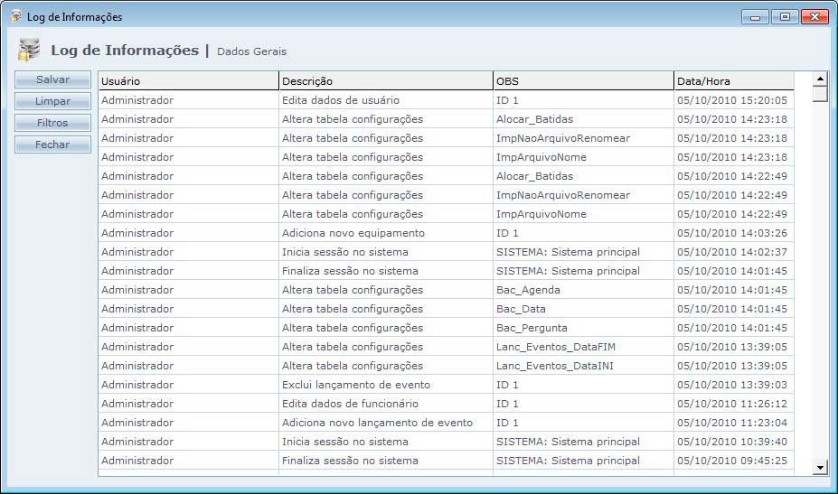The image size is (838, 494).
Task: Open the Filtros button
Action: tap(52, 123)
